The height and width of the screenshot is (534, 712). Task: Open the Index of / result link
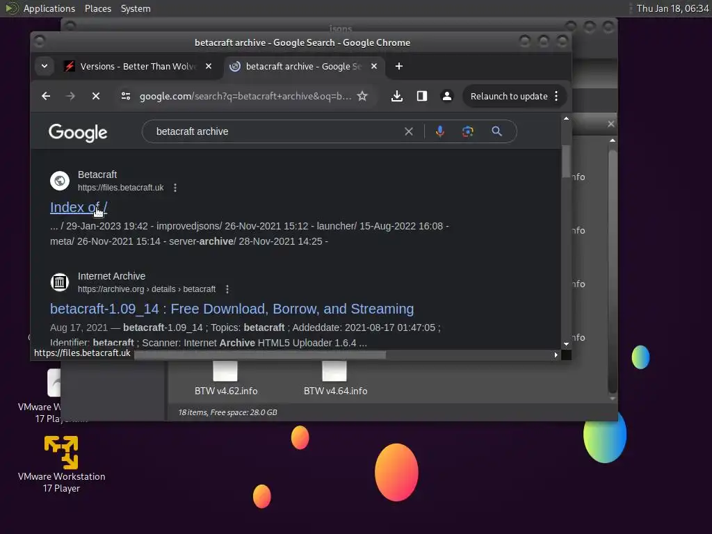point(79,207)
